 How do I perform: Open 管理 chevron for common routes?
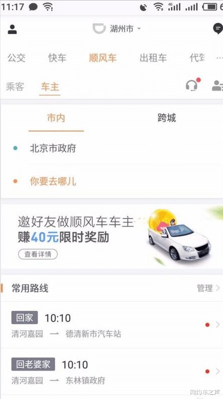click(x=217, y=288)
